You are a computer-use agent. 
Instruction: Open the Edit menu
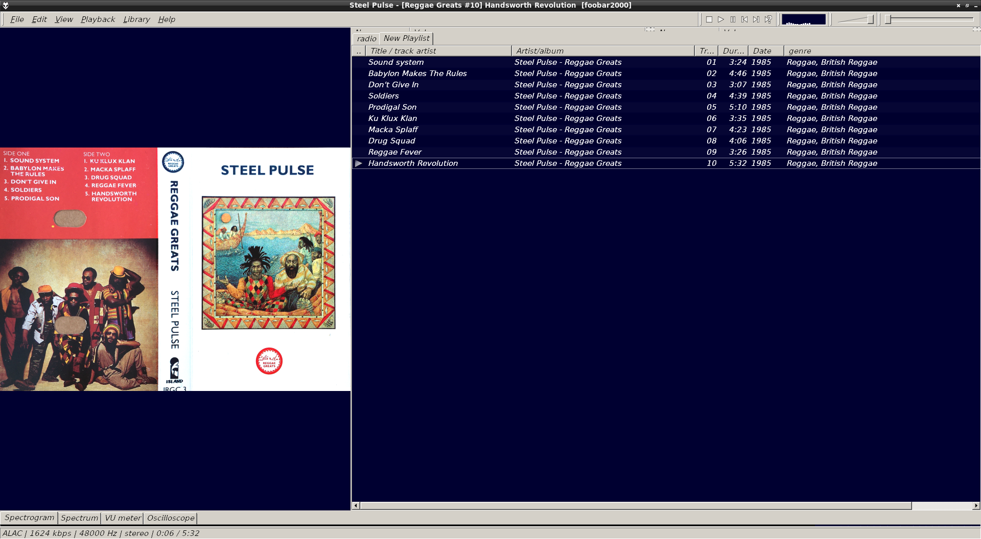point(39,19)
